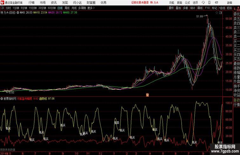Click MA5: 26.03 indicator value
240x155 pixels.
[x=26, y=13]
